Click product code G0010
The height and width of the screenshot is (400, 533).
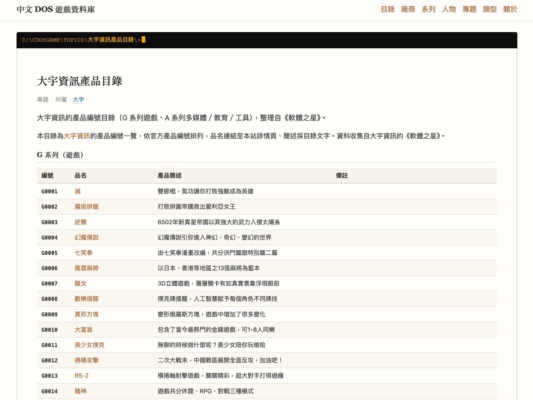[x=50, y=330]
